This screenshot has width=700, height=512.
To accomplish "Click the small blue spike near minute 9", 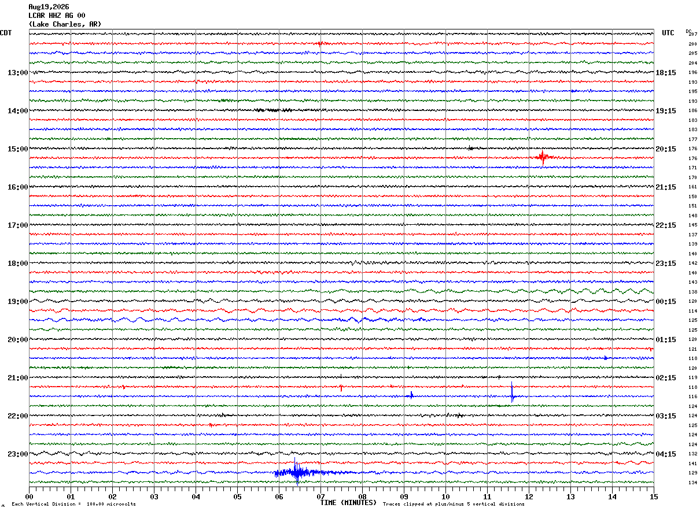I will pos(411,395).
